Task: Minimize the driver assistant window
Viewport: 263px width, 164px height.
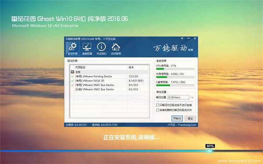Action: click(x=188, y=38)
